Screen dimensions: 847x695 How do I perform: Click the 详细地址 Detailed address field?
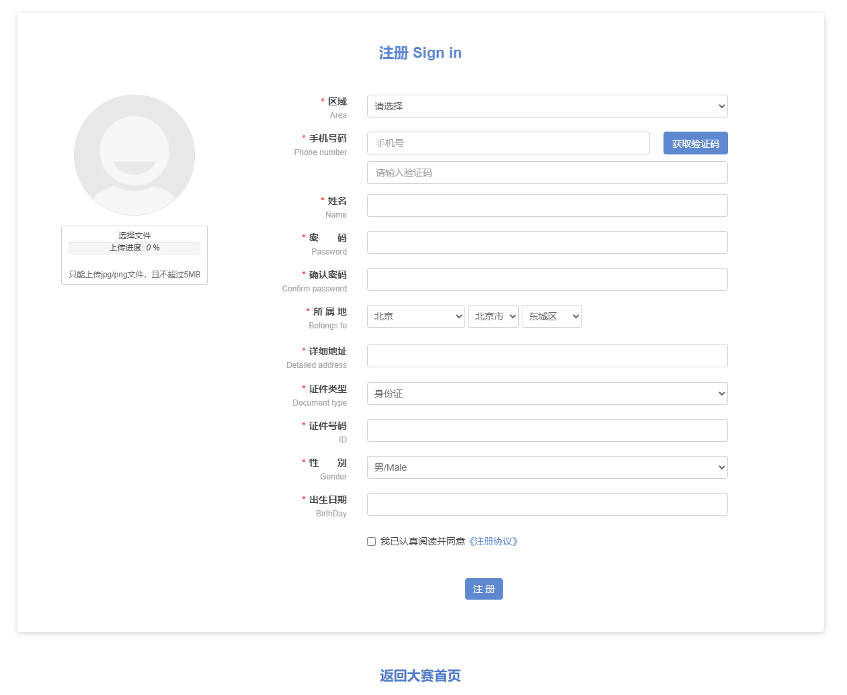(547, 356)
